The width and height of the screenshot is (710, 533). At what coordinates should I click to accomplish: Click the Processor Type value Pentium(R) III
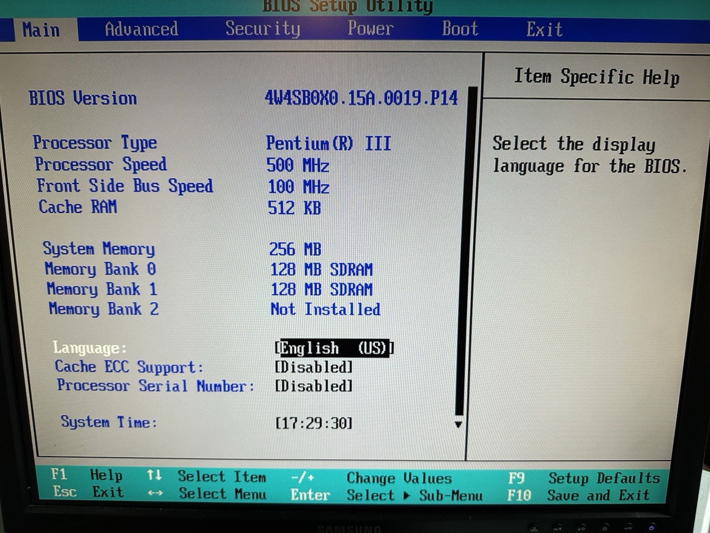(x=328, y=143)
